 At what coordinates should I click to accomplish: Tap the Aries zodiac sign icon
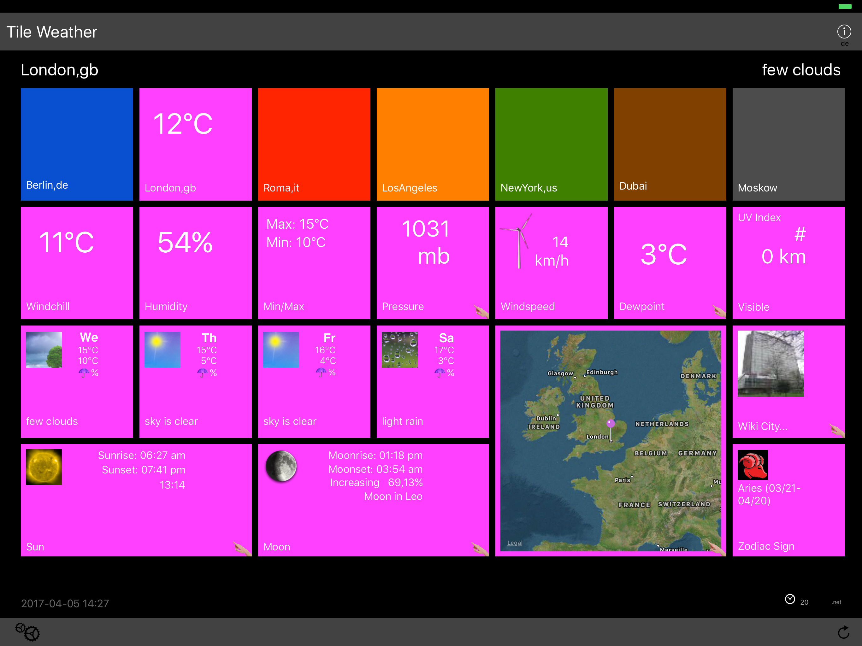[x=753, y=465]
